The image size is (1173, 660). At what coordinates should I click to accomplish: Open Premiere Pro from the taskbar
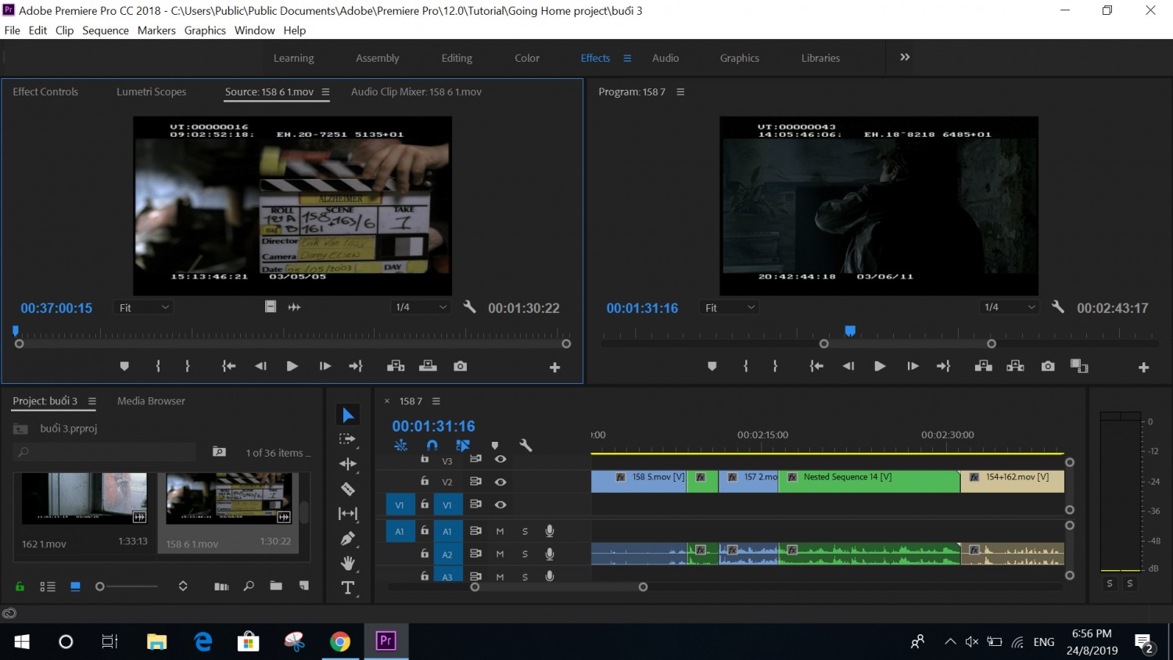386,641
